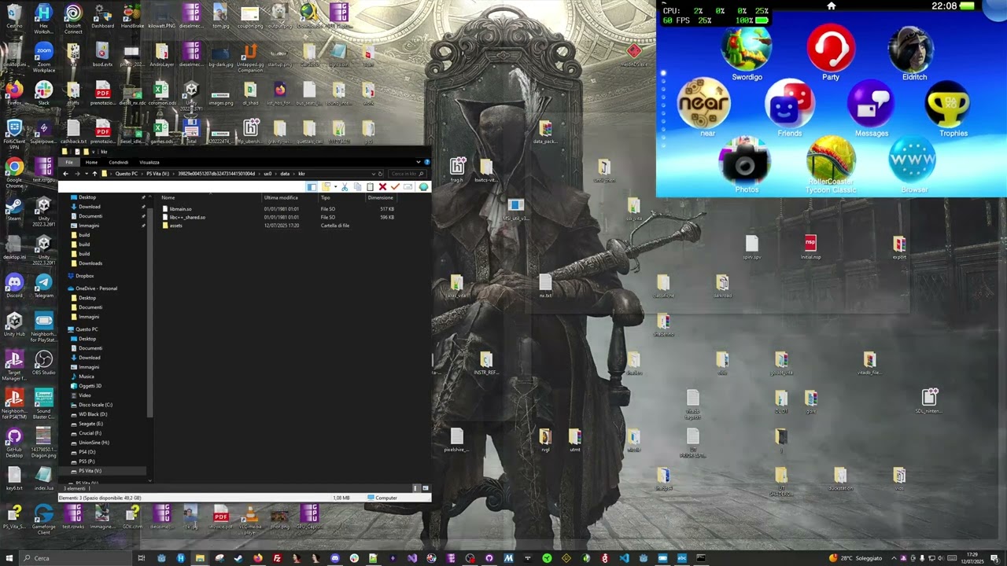Click the 'data' breadcrumb segment
Screen dimensions: 1007x566
285,174
